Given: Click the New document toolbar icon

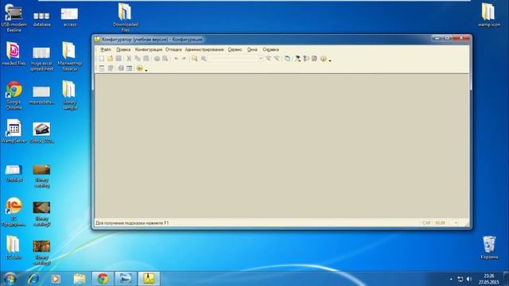Looking at the screenshot, I should pos(102,59).
